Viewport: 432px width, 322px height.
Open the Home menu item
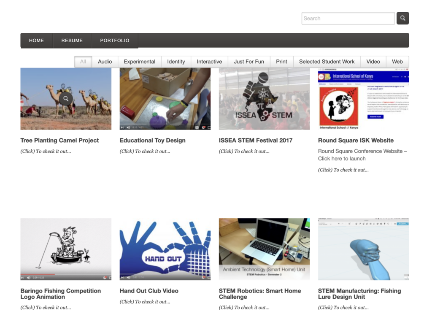pos(36,41)
